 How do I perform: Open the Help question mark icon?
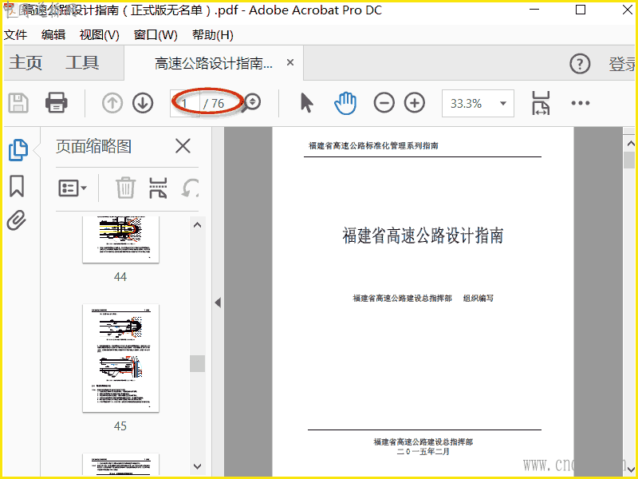tap(580, 64)
